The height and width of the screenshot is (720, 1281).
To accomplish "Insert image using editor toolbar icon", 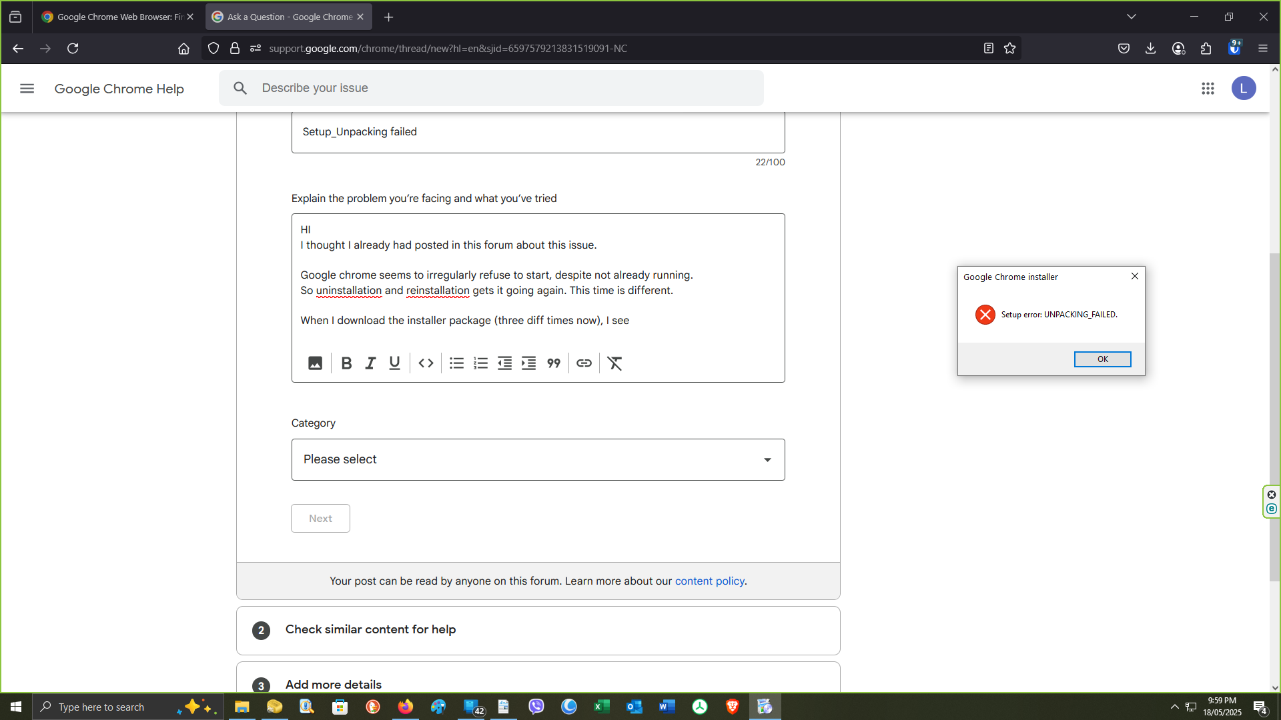I will coord(315,363).
